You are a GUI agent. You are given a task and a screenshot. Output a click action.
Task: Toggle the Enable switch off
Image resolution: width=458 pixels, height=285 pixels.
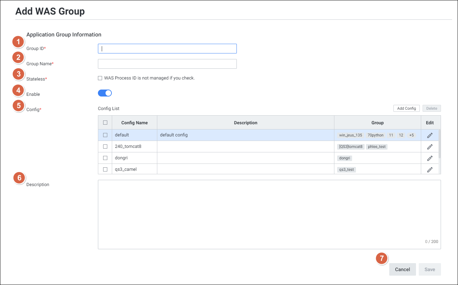(x=105, y=93)
